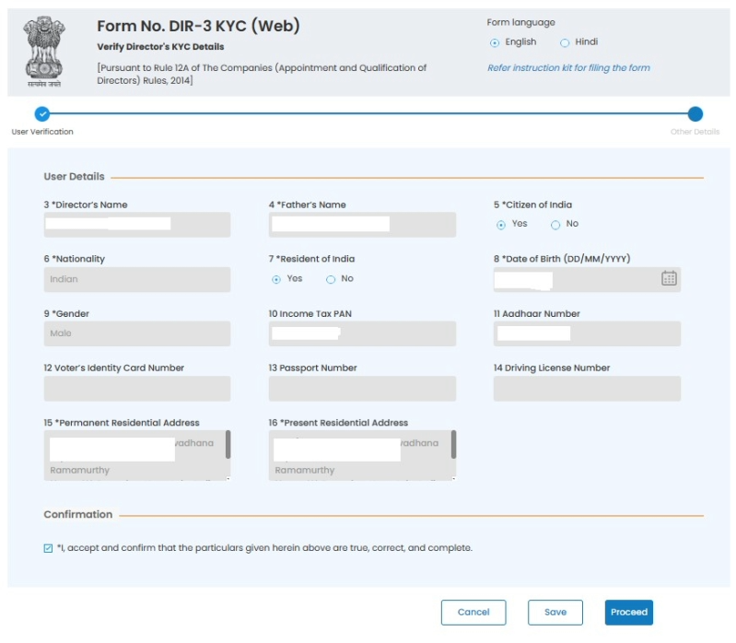The height and width of the screenshot is (643, 736).
Task: Choose Yes for Resident of India
Action: [276, 279]
